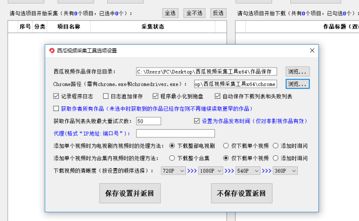Click the proxy IP address input field
The image size is (359, 221).
tap(175, 133)
